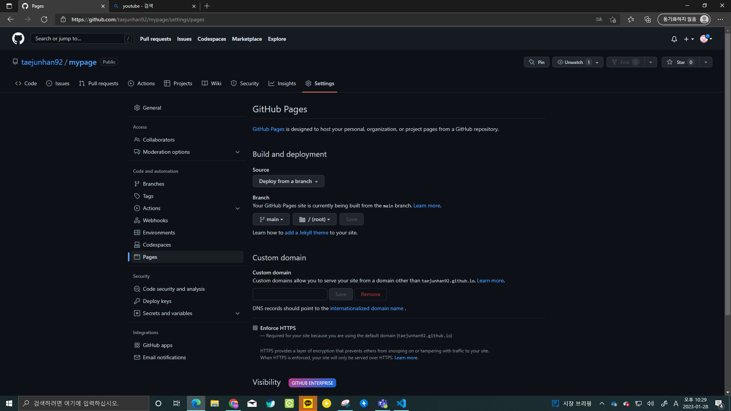Click the custom domain input field
731x411 pixels.
point(290,294)
